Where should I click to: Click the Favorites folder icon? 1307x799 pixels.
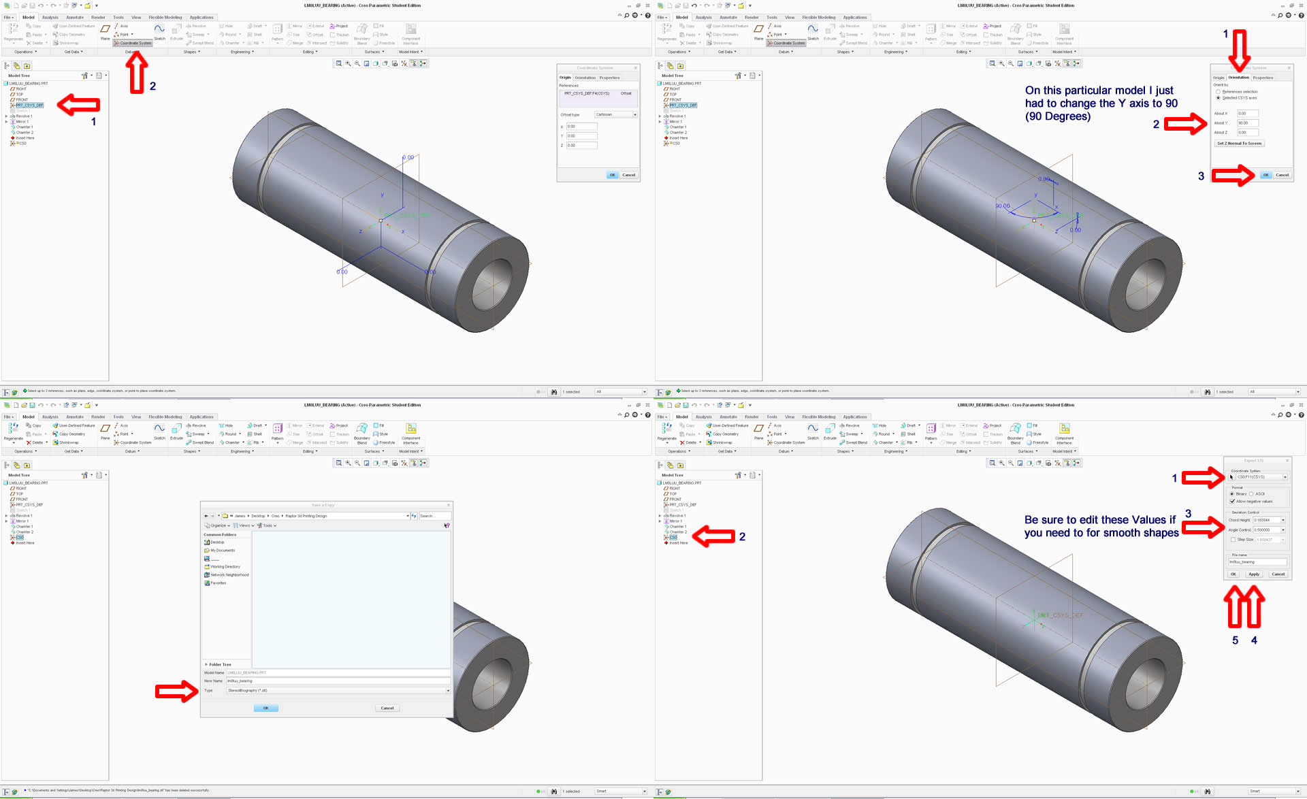(207, 583)
